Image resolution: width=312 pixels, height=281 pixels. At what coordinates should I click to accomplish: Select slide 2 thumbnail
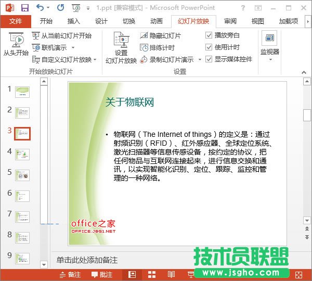22,113
